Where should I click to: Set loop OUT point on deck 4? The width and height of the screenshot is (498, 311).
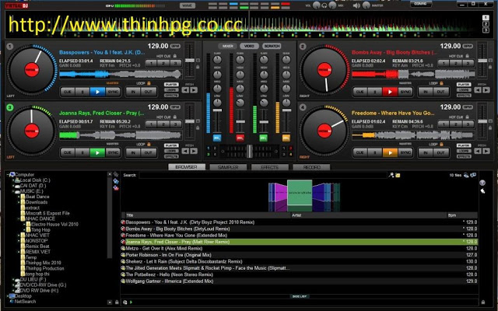coord(441,152)
